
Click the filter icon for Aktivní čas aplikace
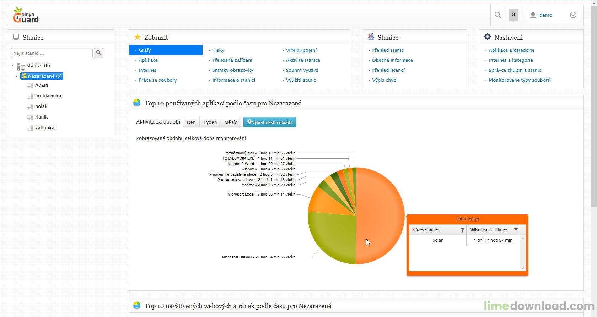coord(516,230)
